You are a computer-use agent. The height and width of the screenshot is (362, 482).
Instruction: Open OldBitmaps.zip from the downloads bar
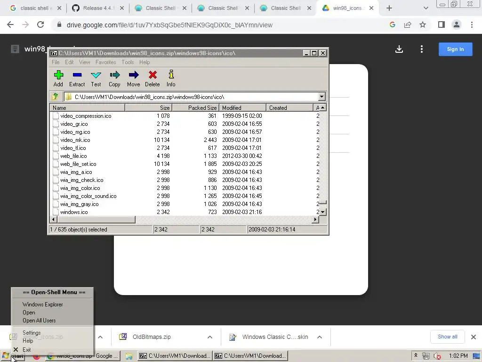point(152,337)
